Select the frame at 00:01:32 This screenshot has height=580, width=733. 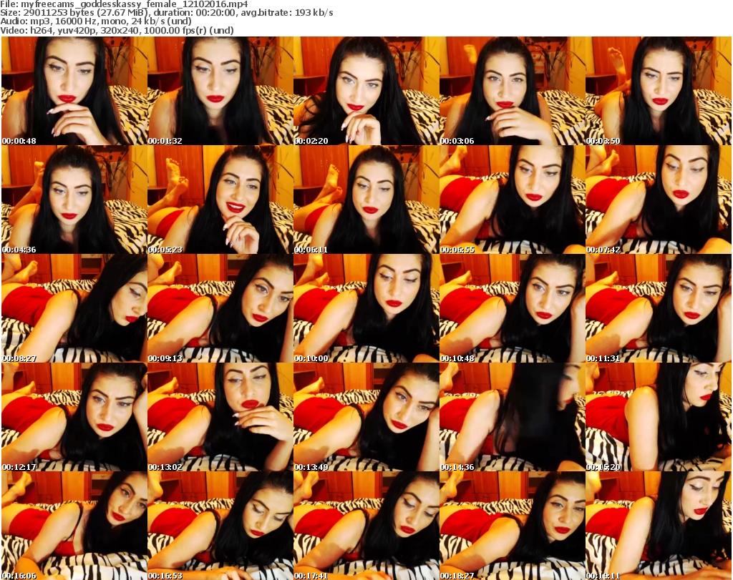[x=220, y=91]
